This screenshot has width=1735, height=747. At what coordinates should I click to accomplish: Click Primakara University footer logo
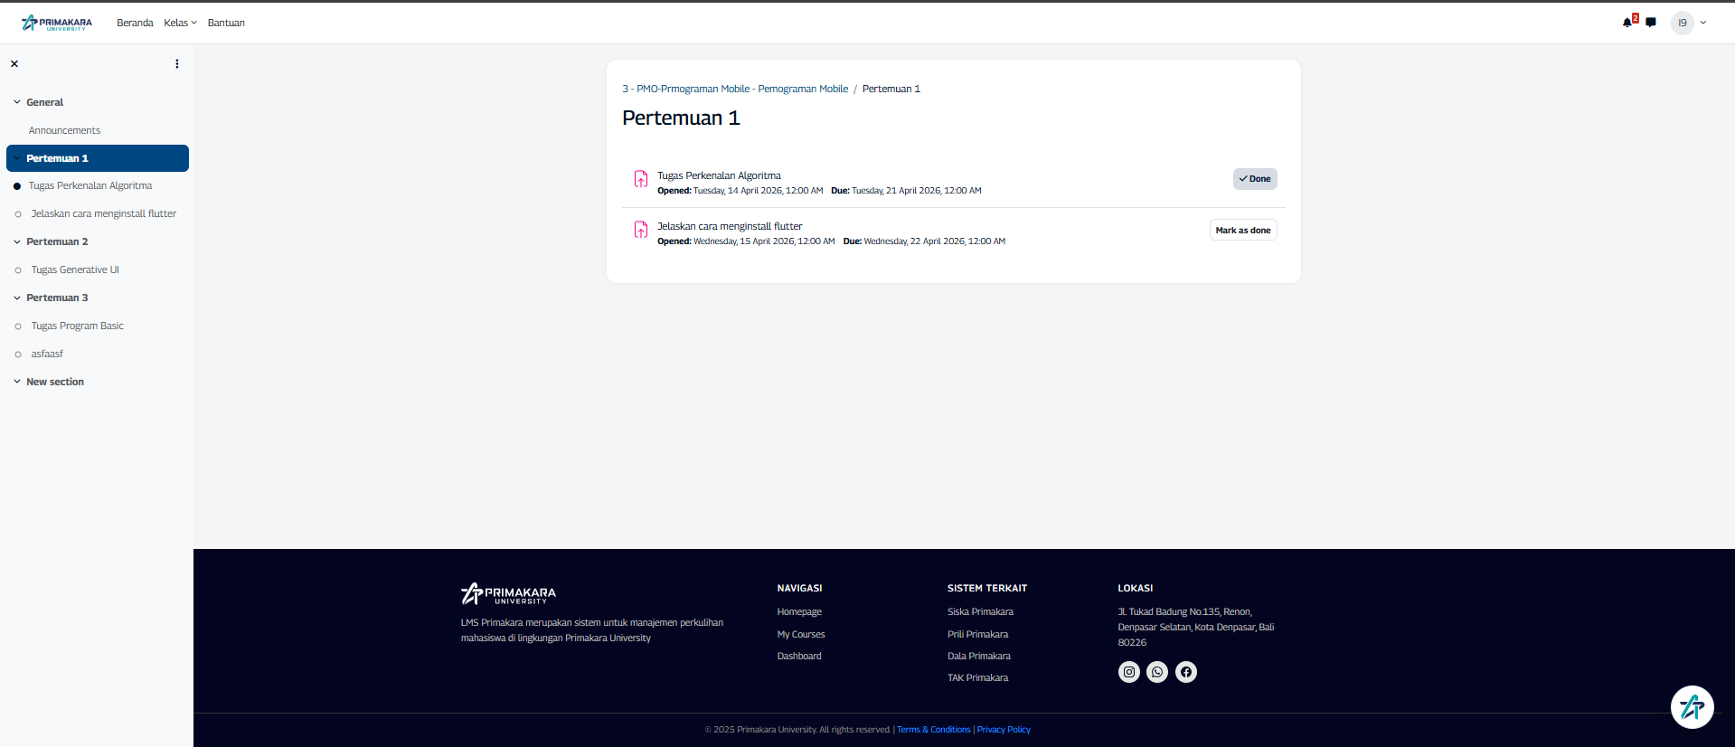point(508,593)
